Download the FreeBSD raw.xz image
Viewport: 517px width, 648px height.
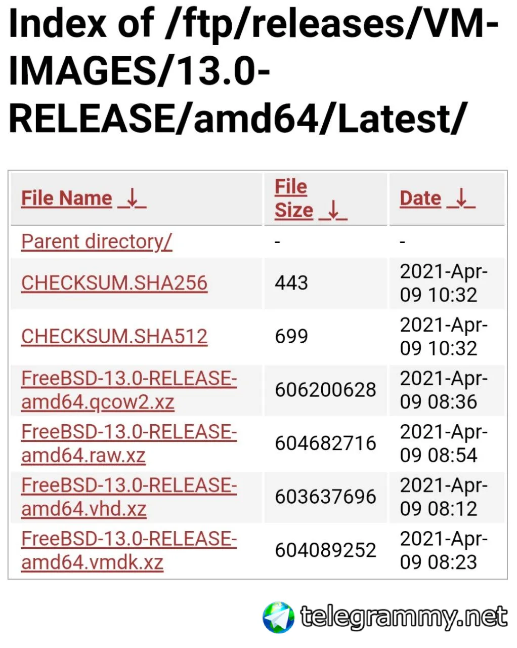point(128,443)
